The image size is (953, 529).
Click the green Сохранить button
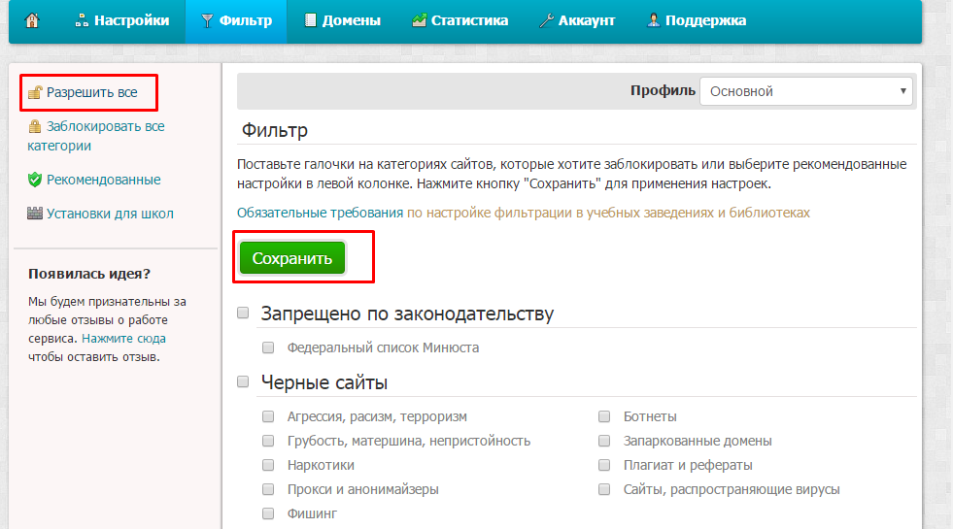(x=292, y=258)
